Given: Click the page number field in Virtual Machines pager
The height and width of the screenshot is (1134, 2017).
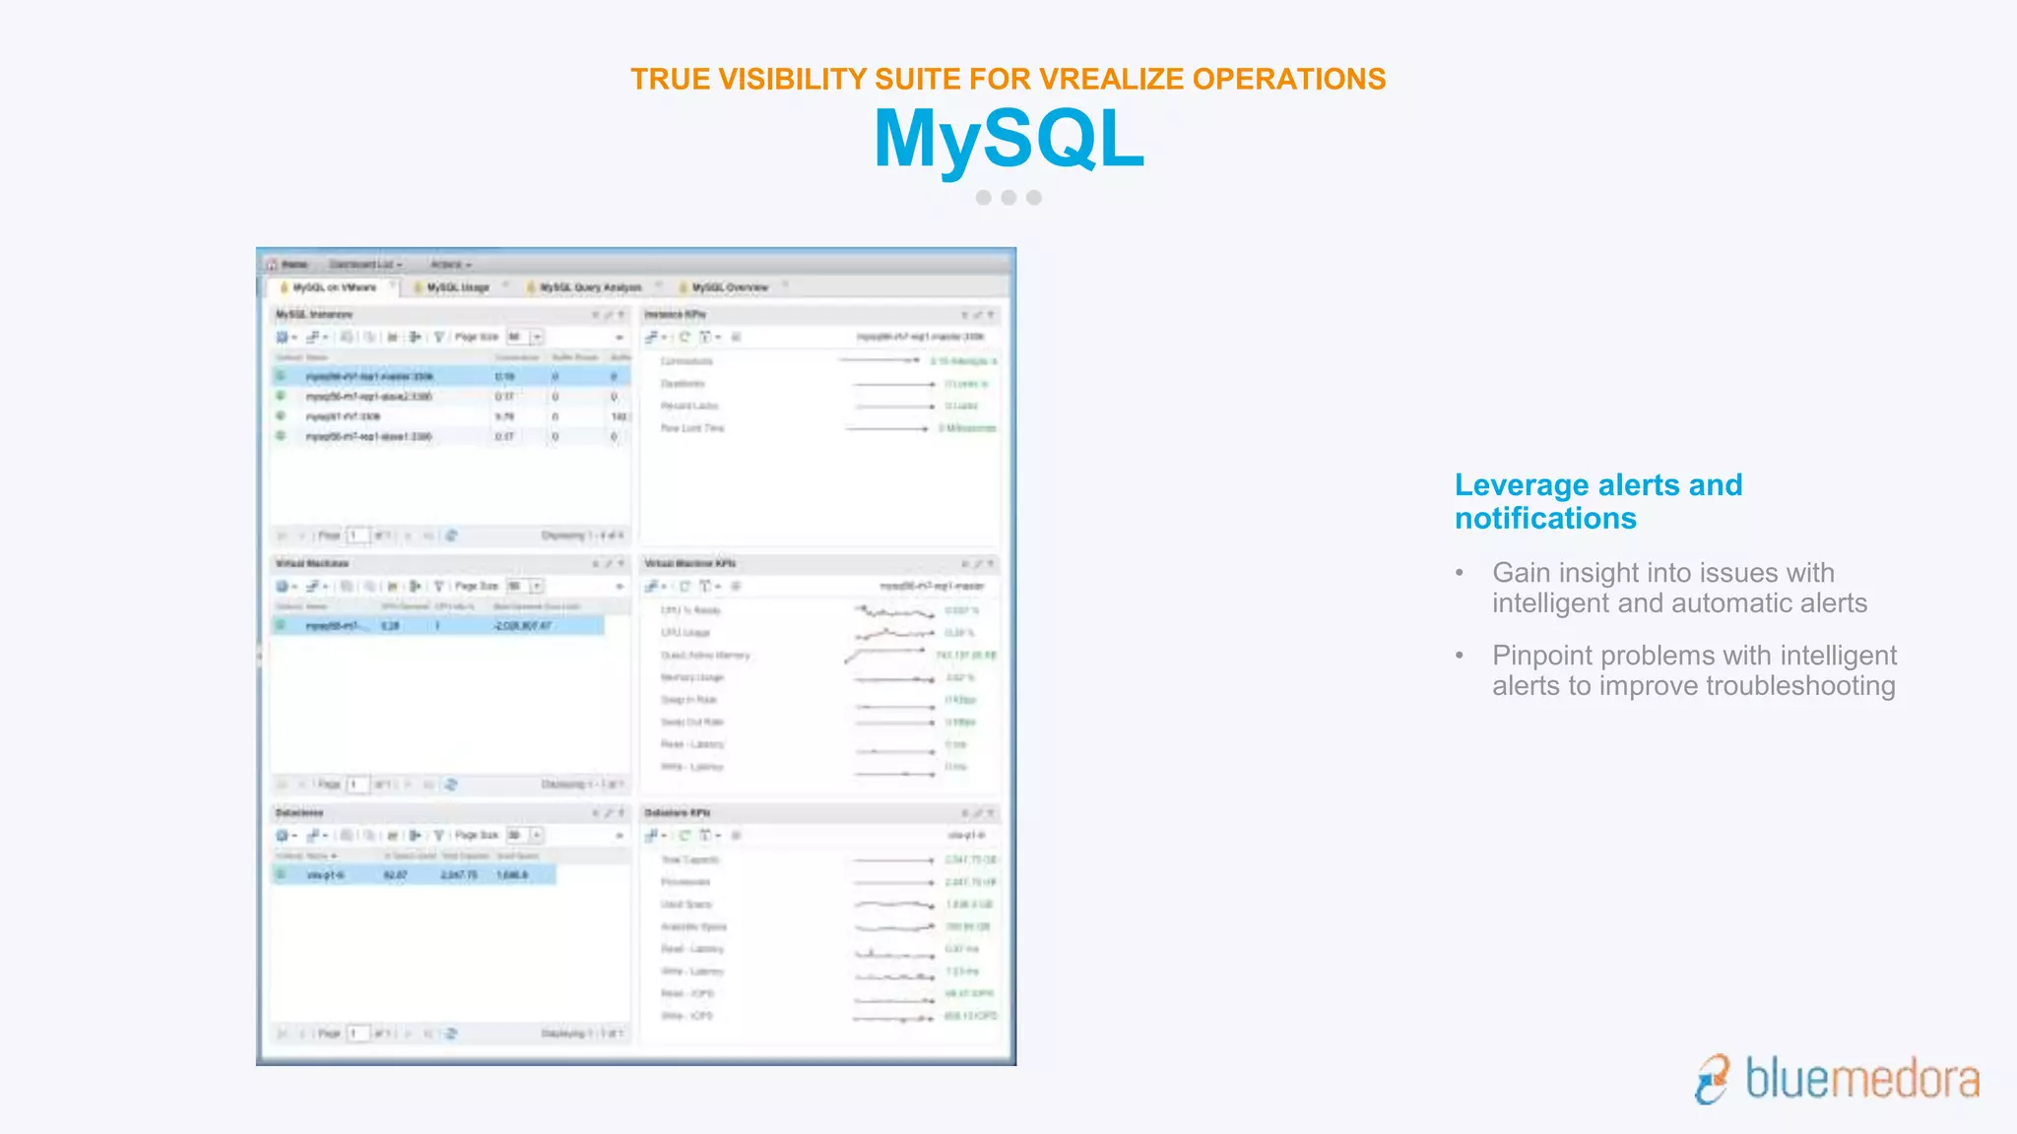Looking at the screenshot, I should coord(357,785).
